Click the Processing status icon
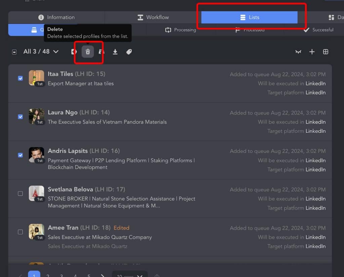This screenshot has height=277, width=344. (x=168, y=30)
